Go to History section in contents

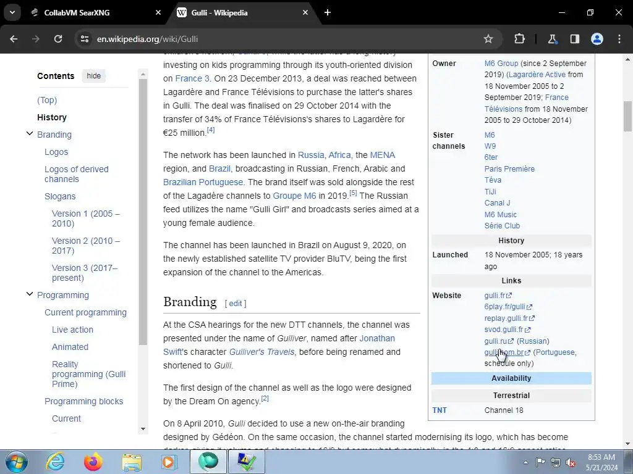[x=52, y=117]
